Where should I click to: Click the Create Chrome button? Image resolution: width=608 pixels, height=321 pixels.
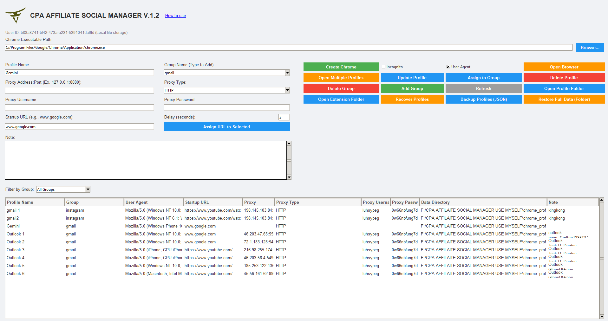(341, 67)
